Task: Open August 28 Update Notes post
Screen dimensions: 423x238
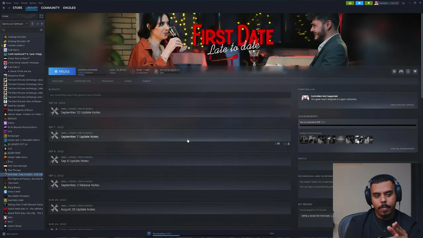Action: [x=170, y=208]
